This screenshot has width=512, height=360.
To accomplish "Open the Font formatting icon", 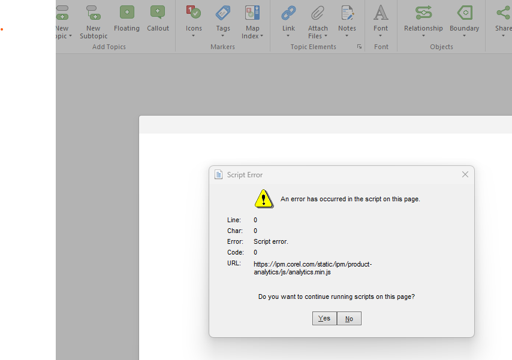I will pos(381,13).
